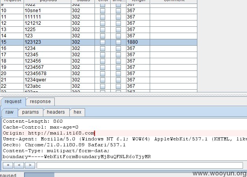The image size is (247, 177).
Task: Select the payload cell reading exactly '12345'
Action: pyautogui.click(x=47, y=55)
